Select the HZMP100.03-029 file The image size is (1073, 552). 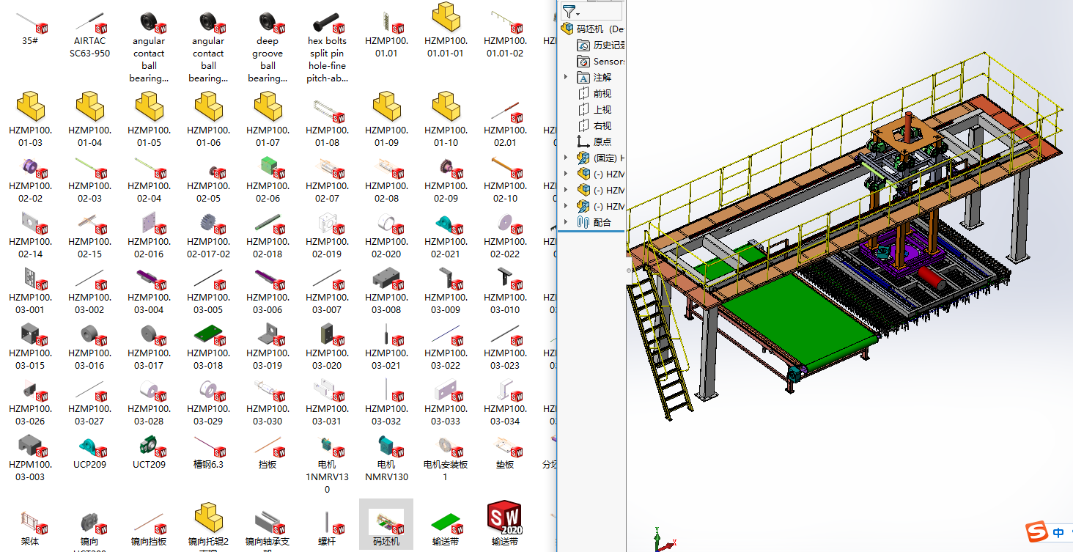(208, 402)
